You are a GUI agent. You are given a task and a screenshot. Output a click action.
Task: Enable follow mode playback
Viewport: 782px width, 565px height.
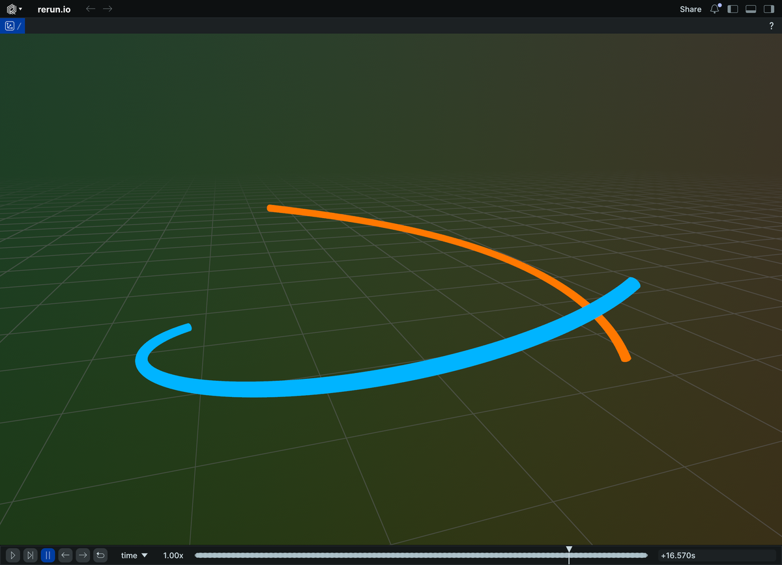(30, 555)
